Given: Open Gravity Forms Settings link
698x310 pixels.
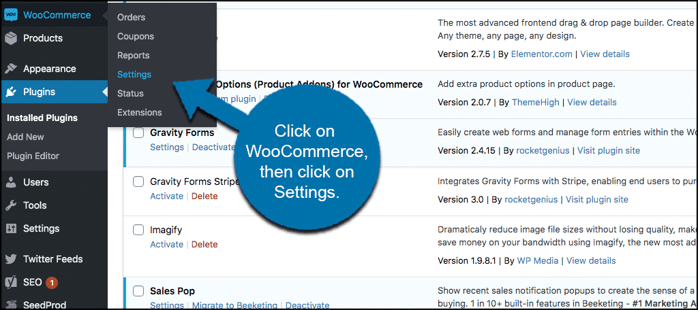Looking at the screenshot, I should point(167,147).
